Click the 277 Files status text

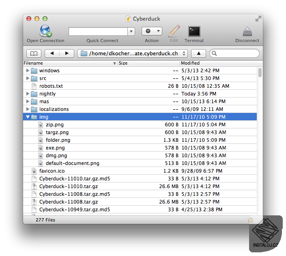pos(45,220)
